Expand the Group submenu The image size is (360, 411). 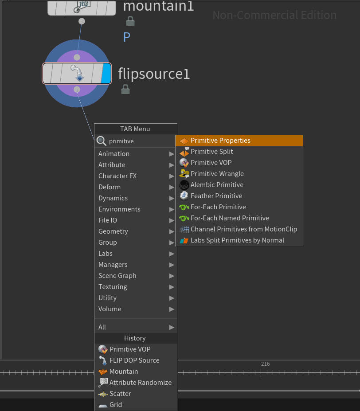coord(136,243)
